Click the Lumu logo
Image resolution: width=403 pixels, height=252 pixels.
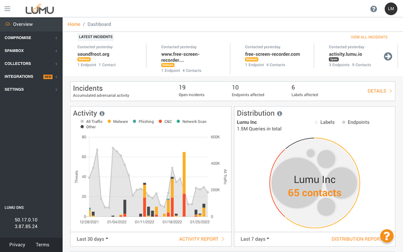(40, 9)
